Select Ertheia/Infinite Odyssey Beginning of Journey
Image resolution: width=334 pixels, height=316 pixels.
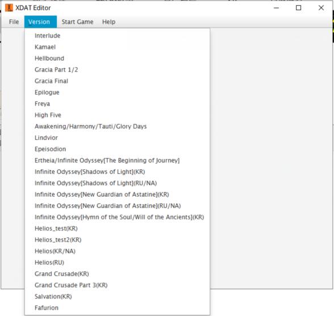117,160
